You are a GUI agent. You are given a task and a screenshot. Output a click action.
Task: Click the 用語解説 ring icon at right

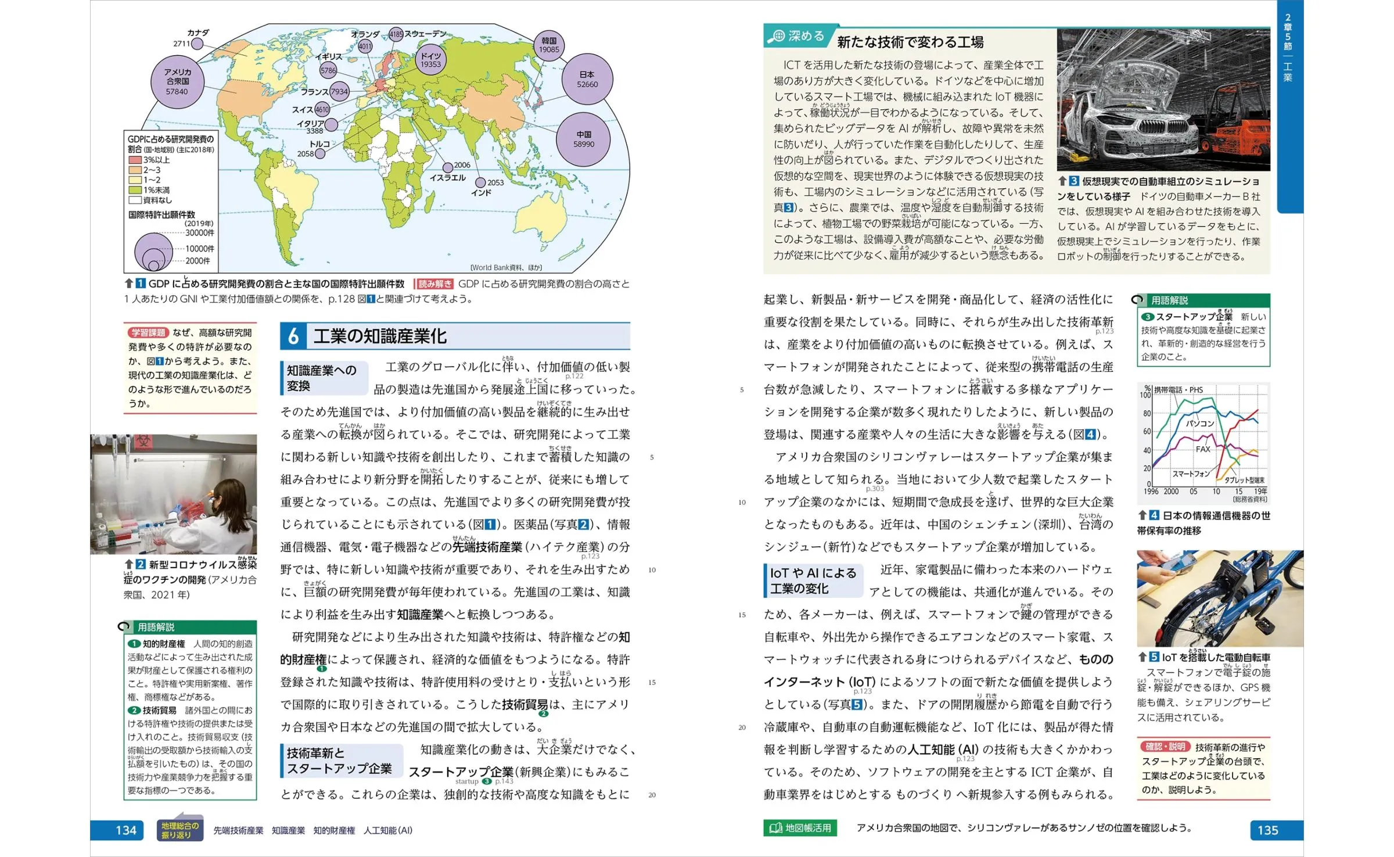tap(1137, 300)
